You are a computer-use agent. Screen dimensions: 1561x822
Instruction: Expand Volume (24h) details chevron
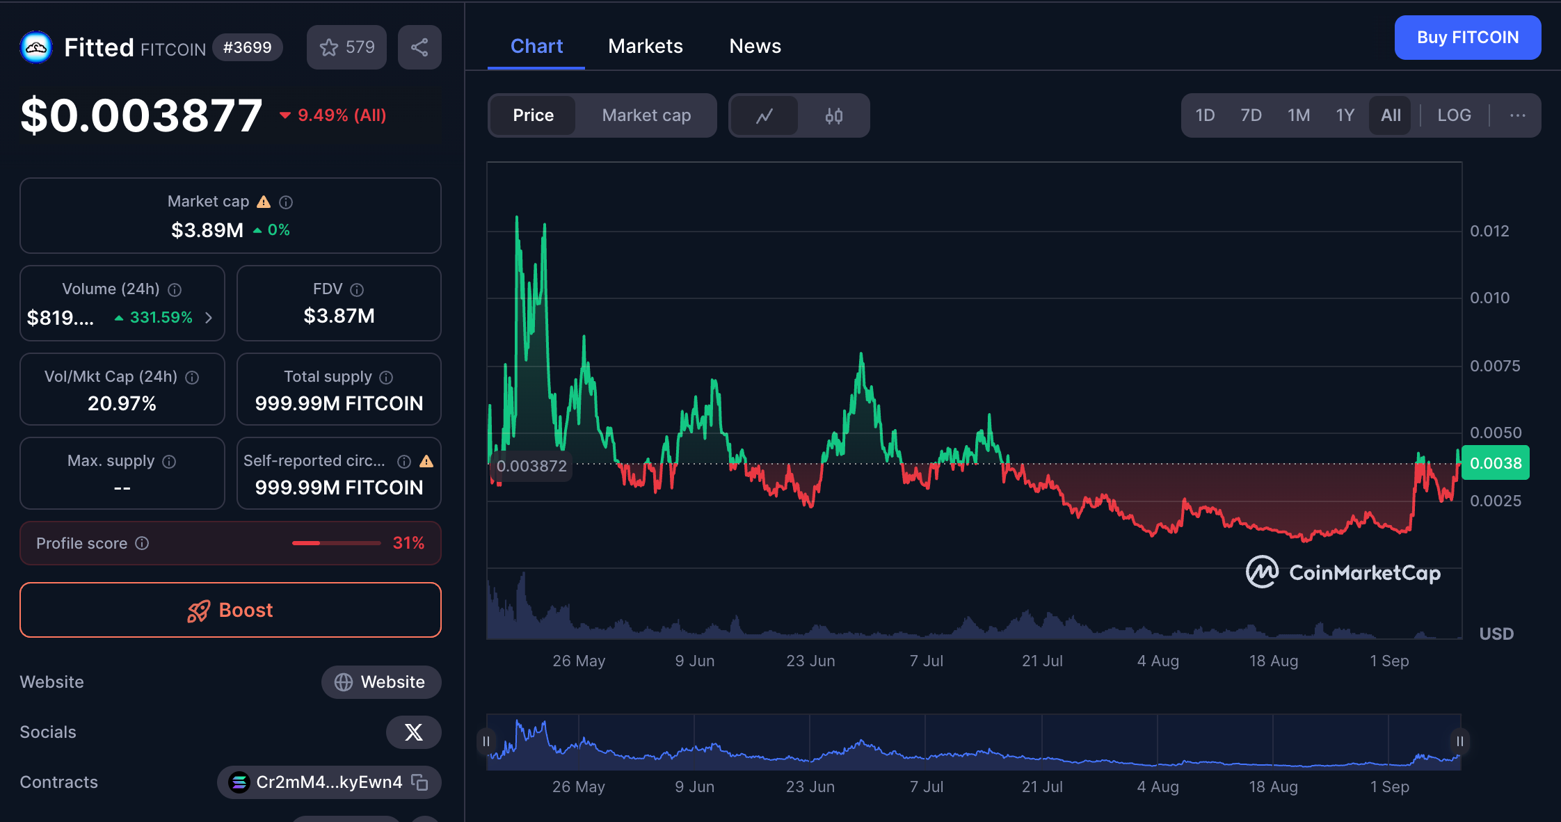tap(209, 318)
